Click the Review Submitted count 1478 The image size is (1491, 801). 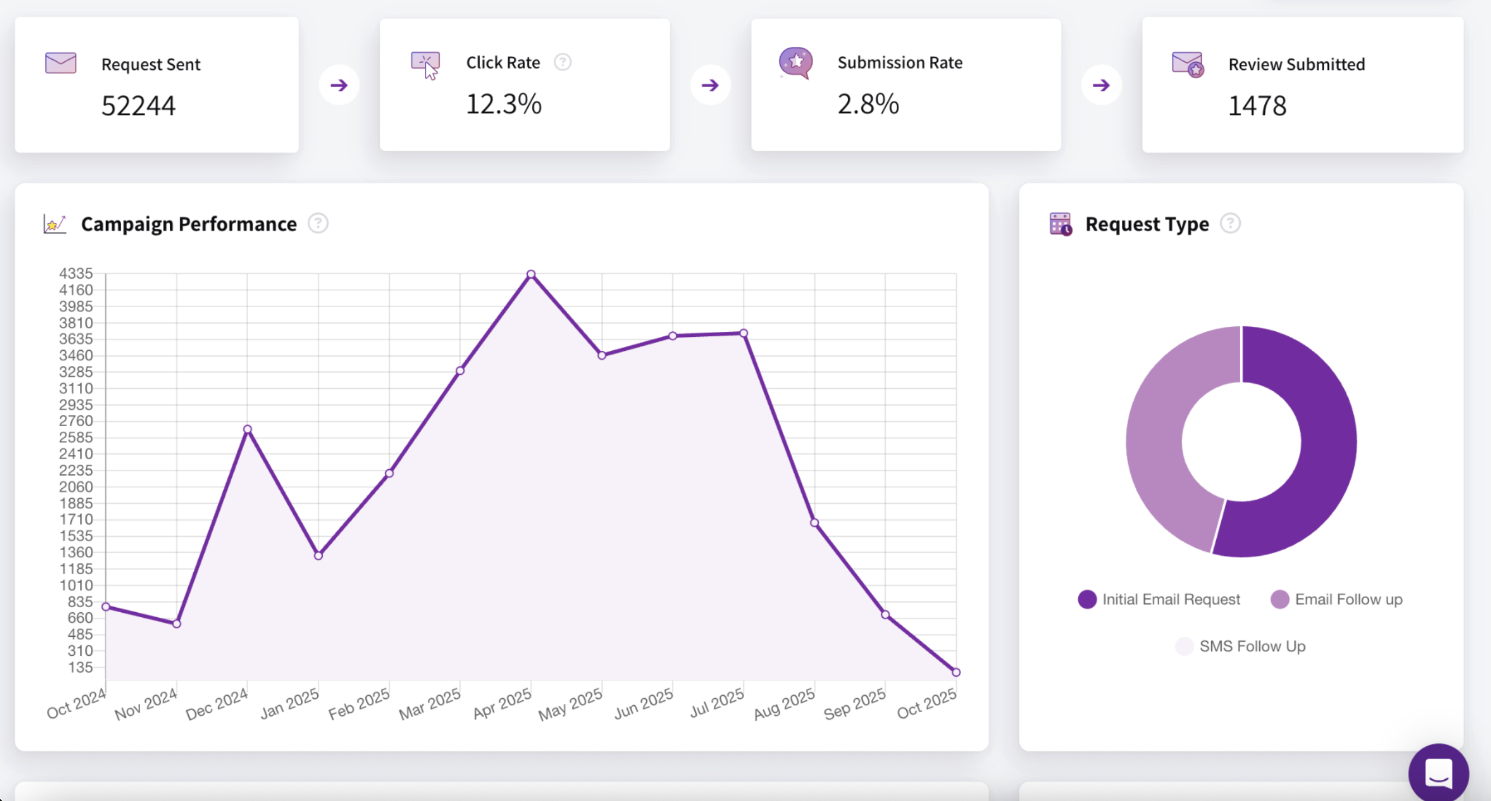[x=1256, y=106]
